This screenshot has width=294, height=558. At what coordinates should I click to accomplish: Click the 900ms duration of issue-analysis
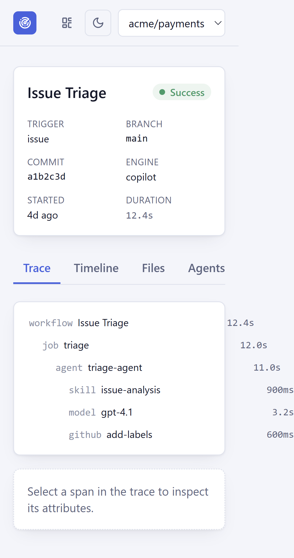coord(280,390)
